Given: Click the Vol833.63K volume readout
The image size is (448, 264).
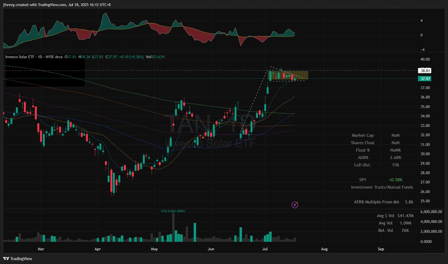Looking at the screenshot, I should [x=155, y=57].
